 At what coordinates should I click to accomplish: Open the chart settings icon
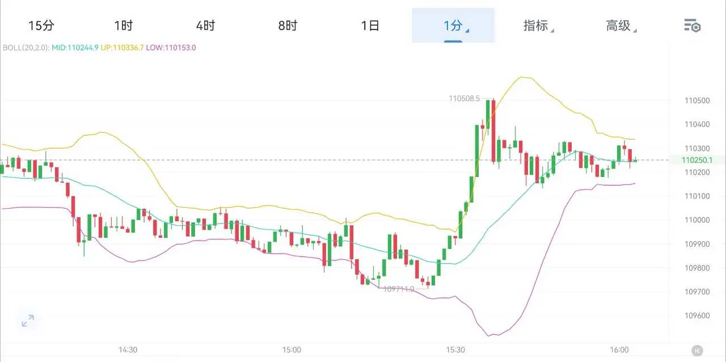click(692, 26)
